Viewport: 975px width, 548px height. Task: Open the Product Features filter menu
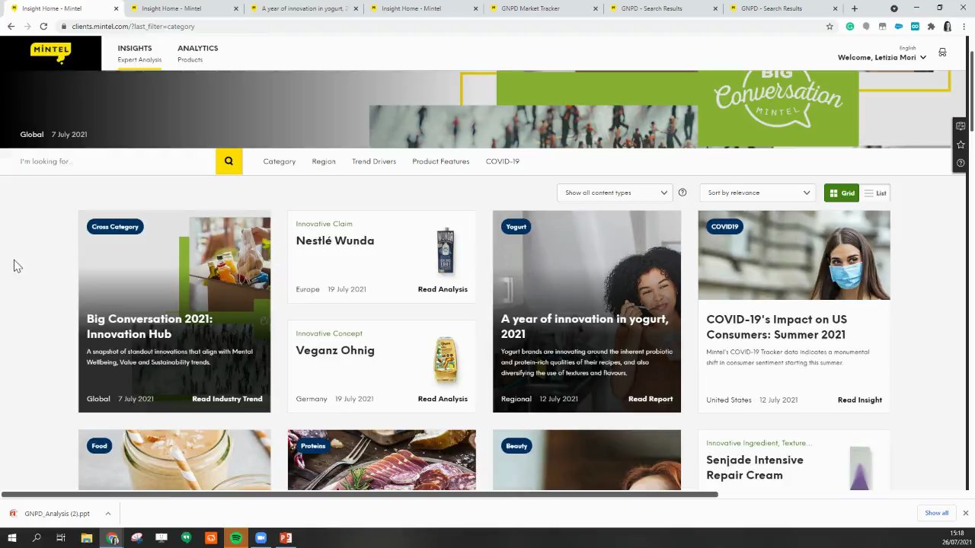click(x=441, y=161)
